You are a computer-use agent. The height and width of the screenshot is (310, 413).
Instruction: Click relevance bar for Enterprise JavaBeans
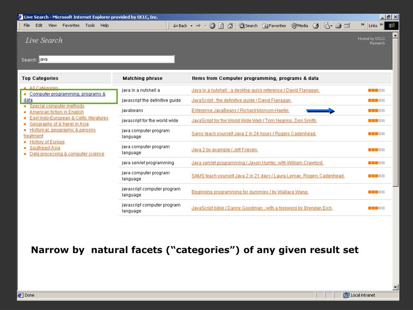click(376, 111)
